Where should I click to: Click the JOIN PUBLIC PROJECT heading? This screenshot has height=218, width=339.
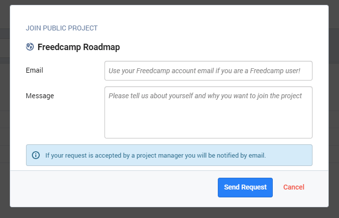click(62, 28)
